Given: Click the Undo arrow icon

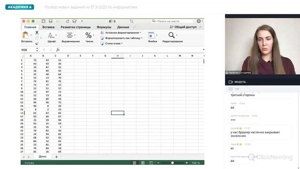Looking at the screenshot, I should click(x=58, y=21).
